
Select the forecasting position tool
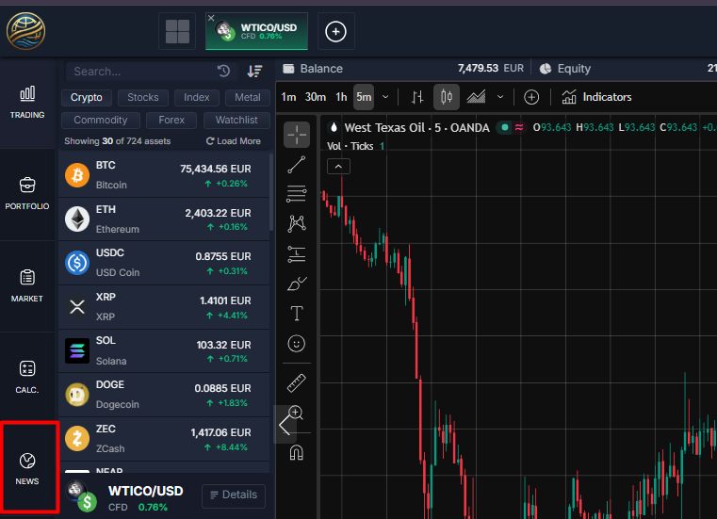pos(297,253)
